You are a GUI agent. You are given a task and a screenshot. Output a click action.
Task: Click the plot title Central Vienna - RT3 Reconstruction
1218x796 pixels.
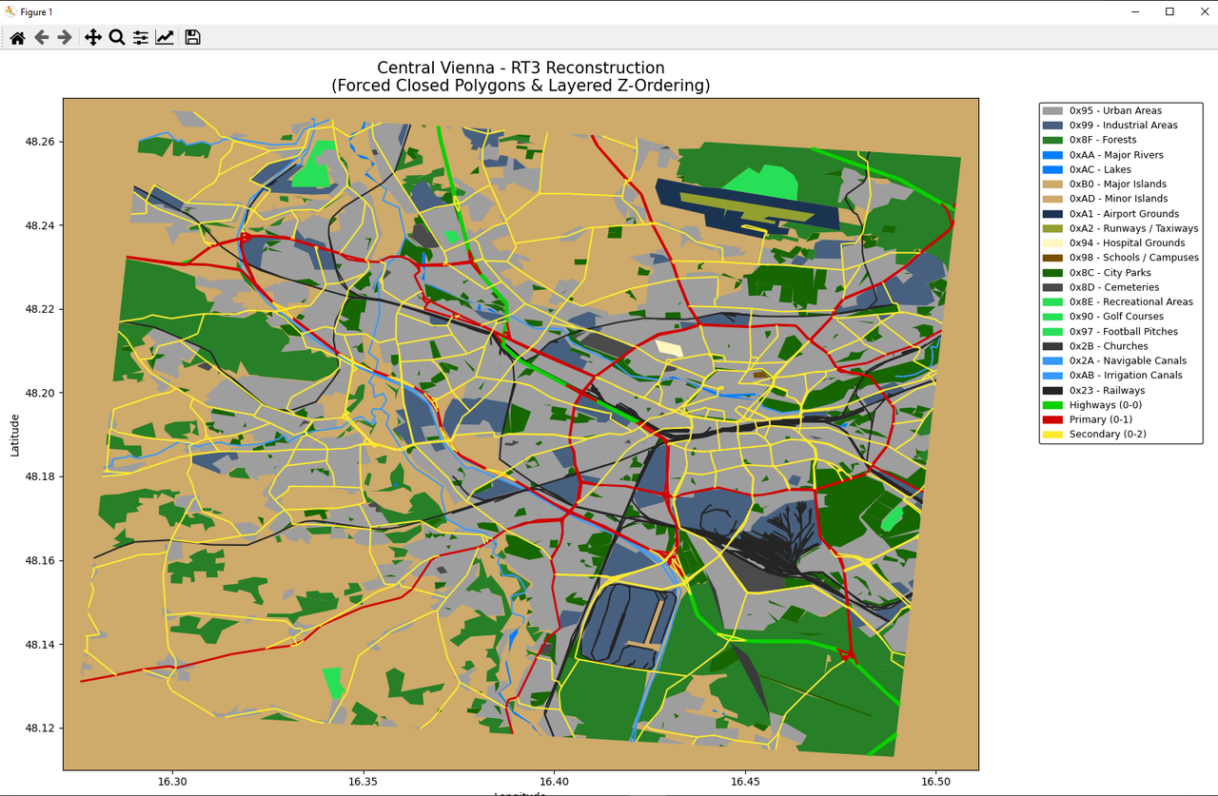tap(521, 68)
